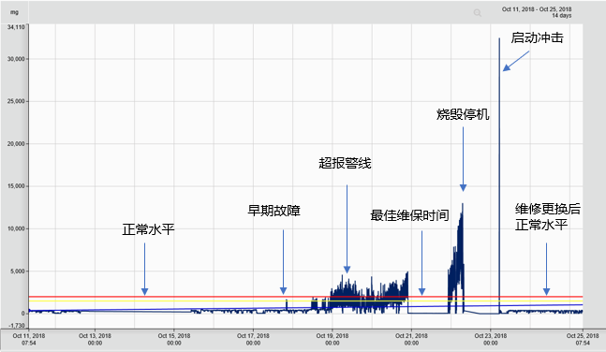The image size is (606, 352).
Task: Click the startup spike peak on Oct 23
Action: coord(499,39)
